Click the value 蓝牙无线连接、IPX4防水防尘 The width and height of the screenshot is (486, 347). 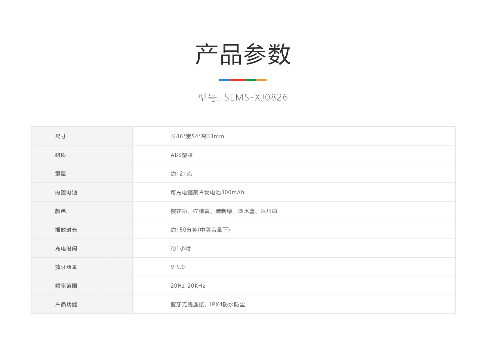208,304
